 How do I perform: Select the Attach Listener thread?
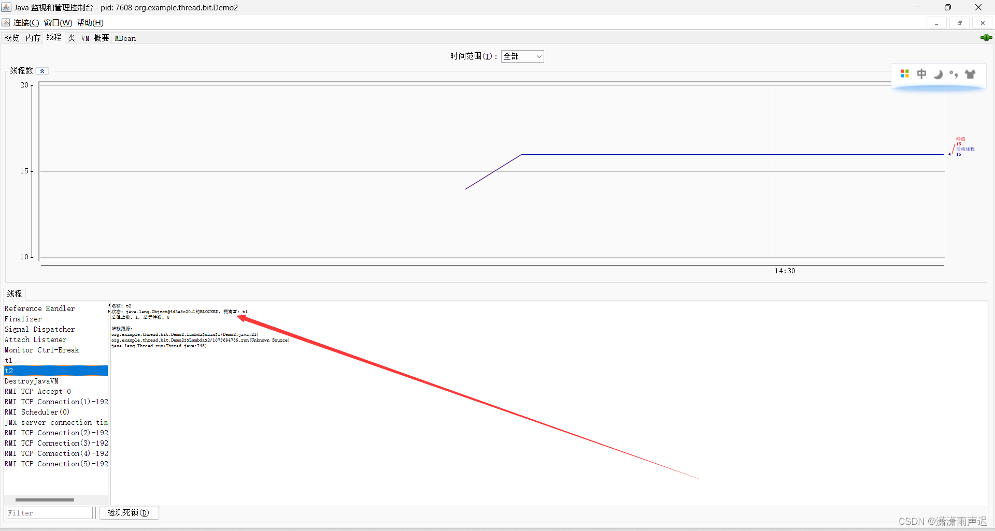click(x=56, y=340)
